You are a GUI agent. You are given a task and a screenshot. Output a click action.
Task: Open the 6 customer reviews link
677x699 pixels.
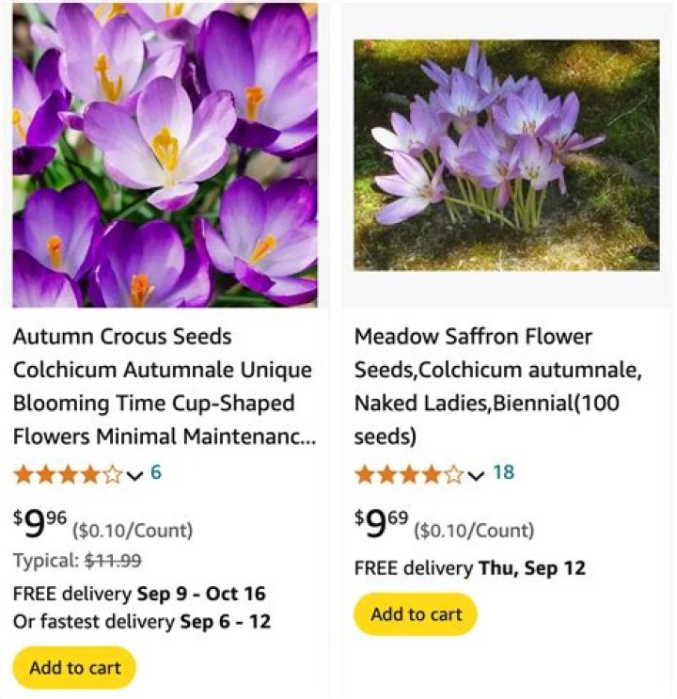pyautogui.click(x=156, y=472)
